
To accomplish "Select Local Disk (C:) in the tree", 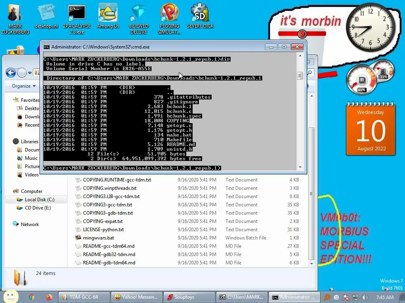I will coord(39,199).
